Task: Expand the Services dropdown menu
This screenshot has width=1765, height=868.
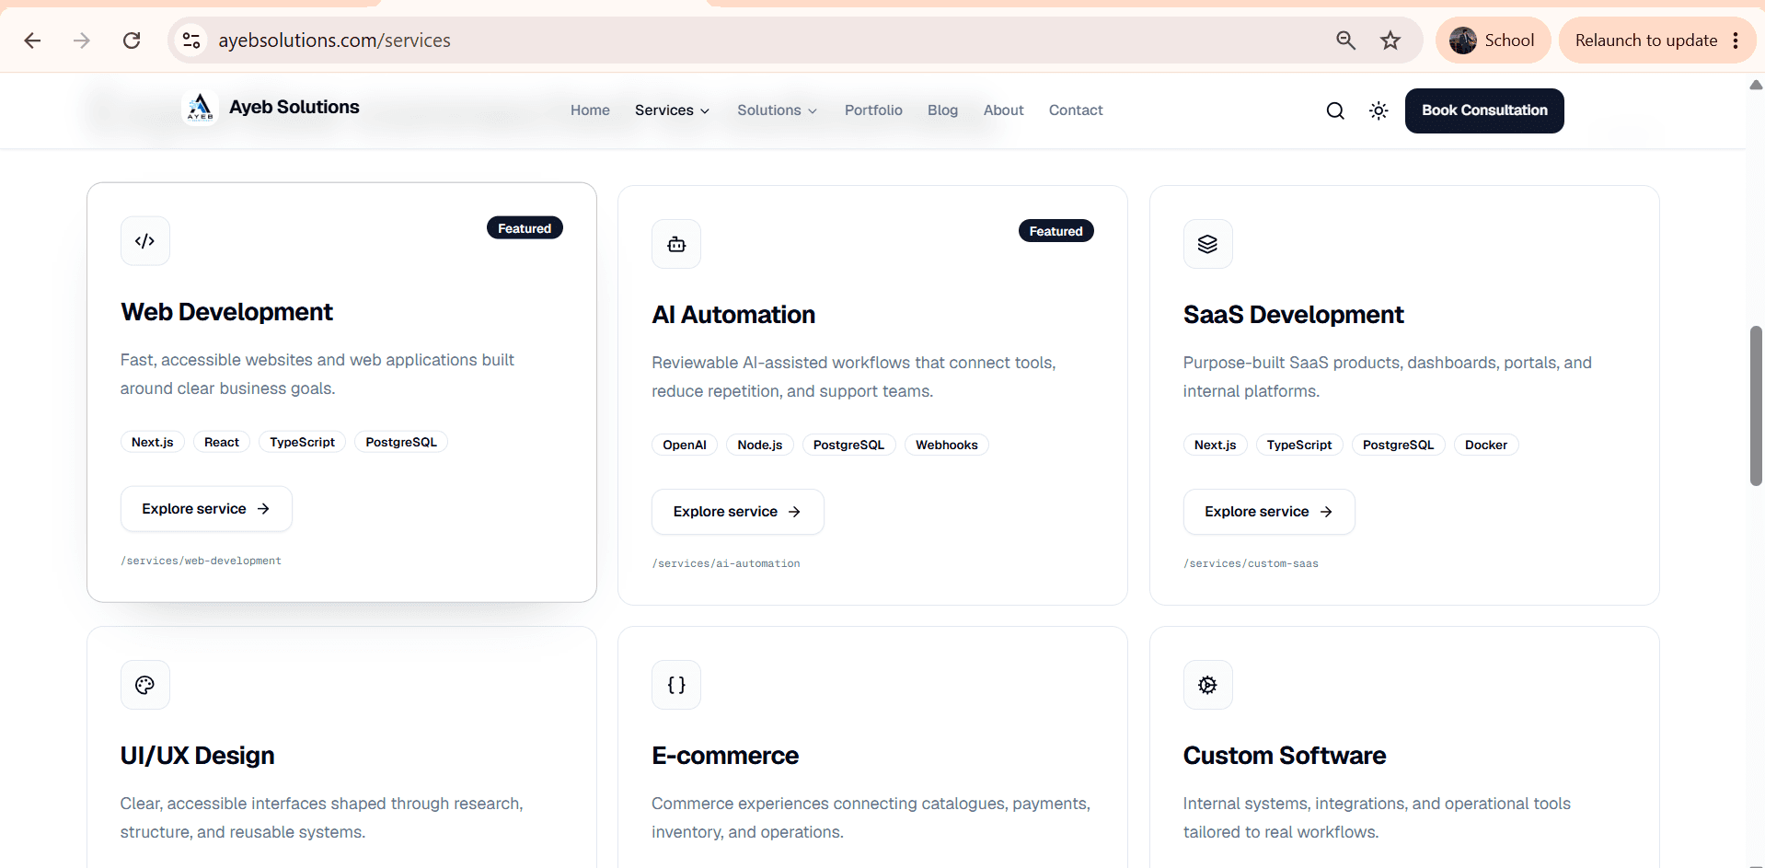Action: tap(673, 110)
